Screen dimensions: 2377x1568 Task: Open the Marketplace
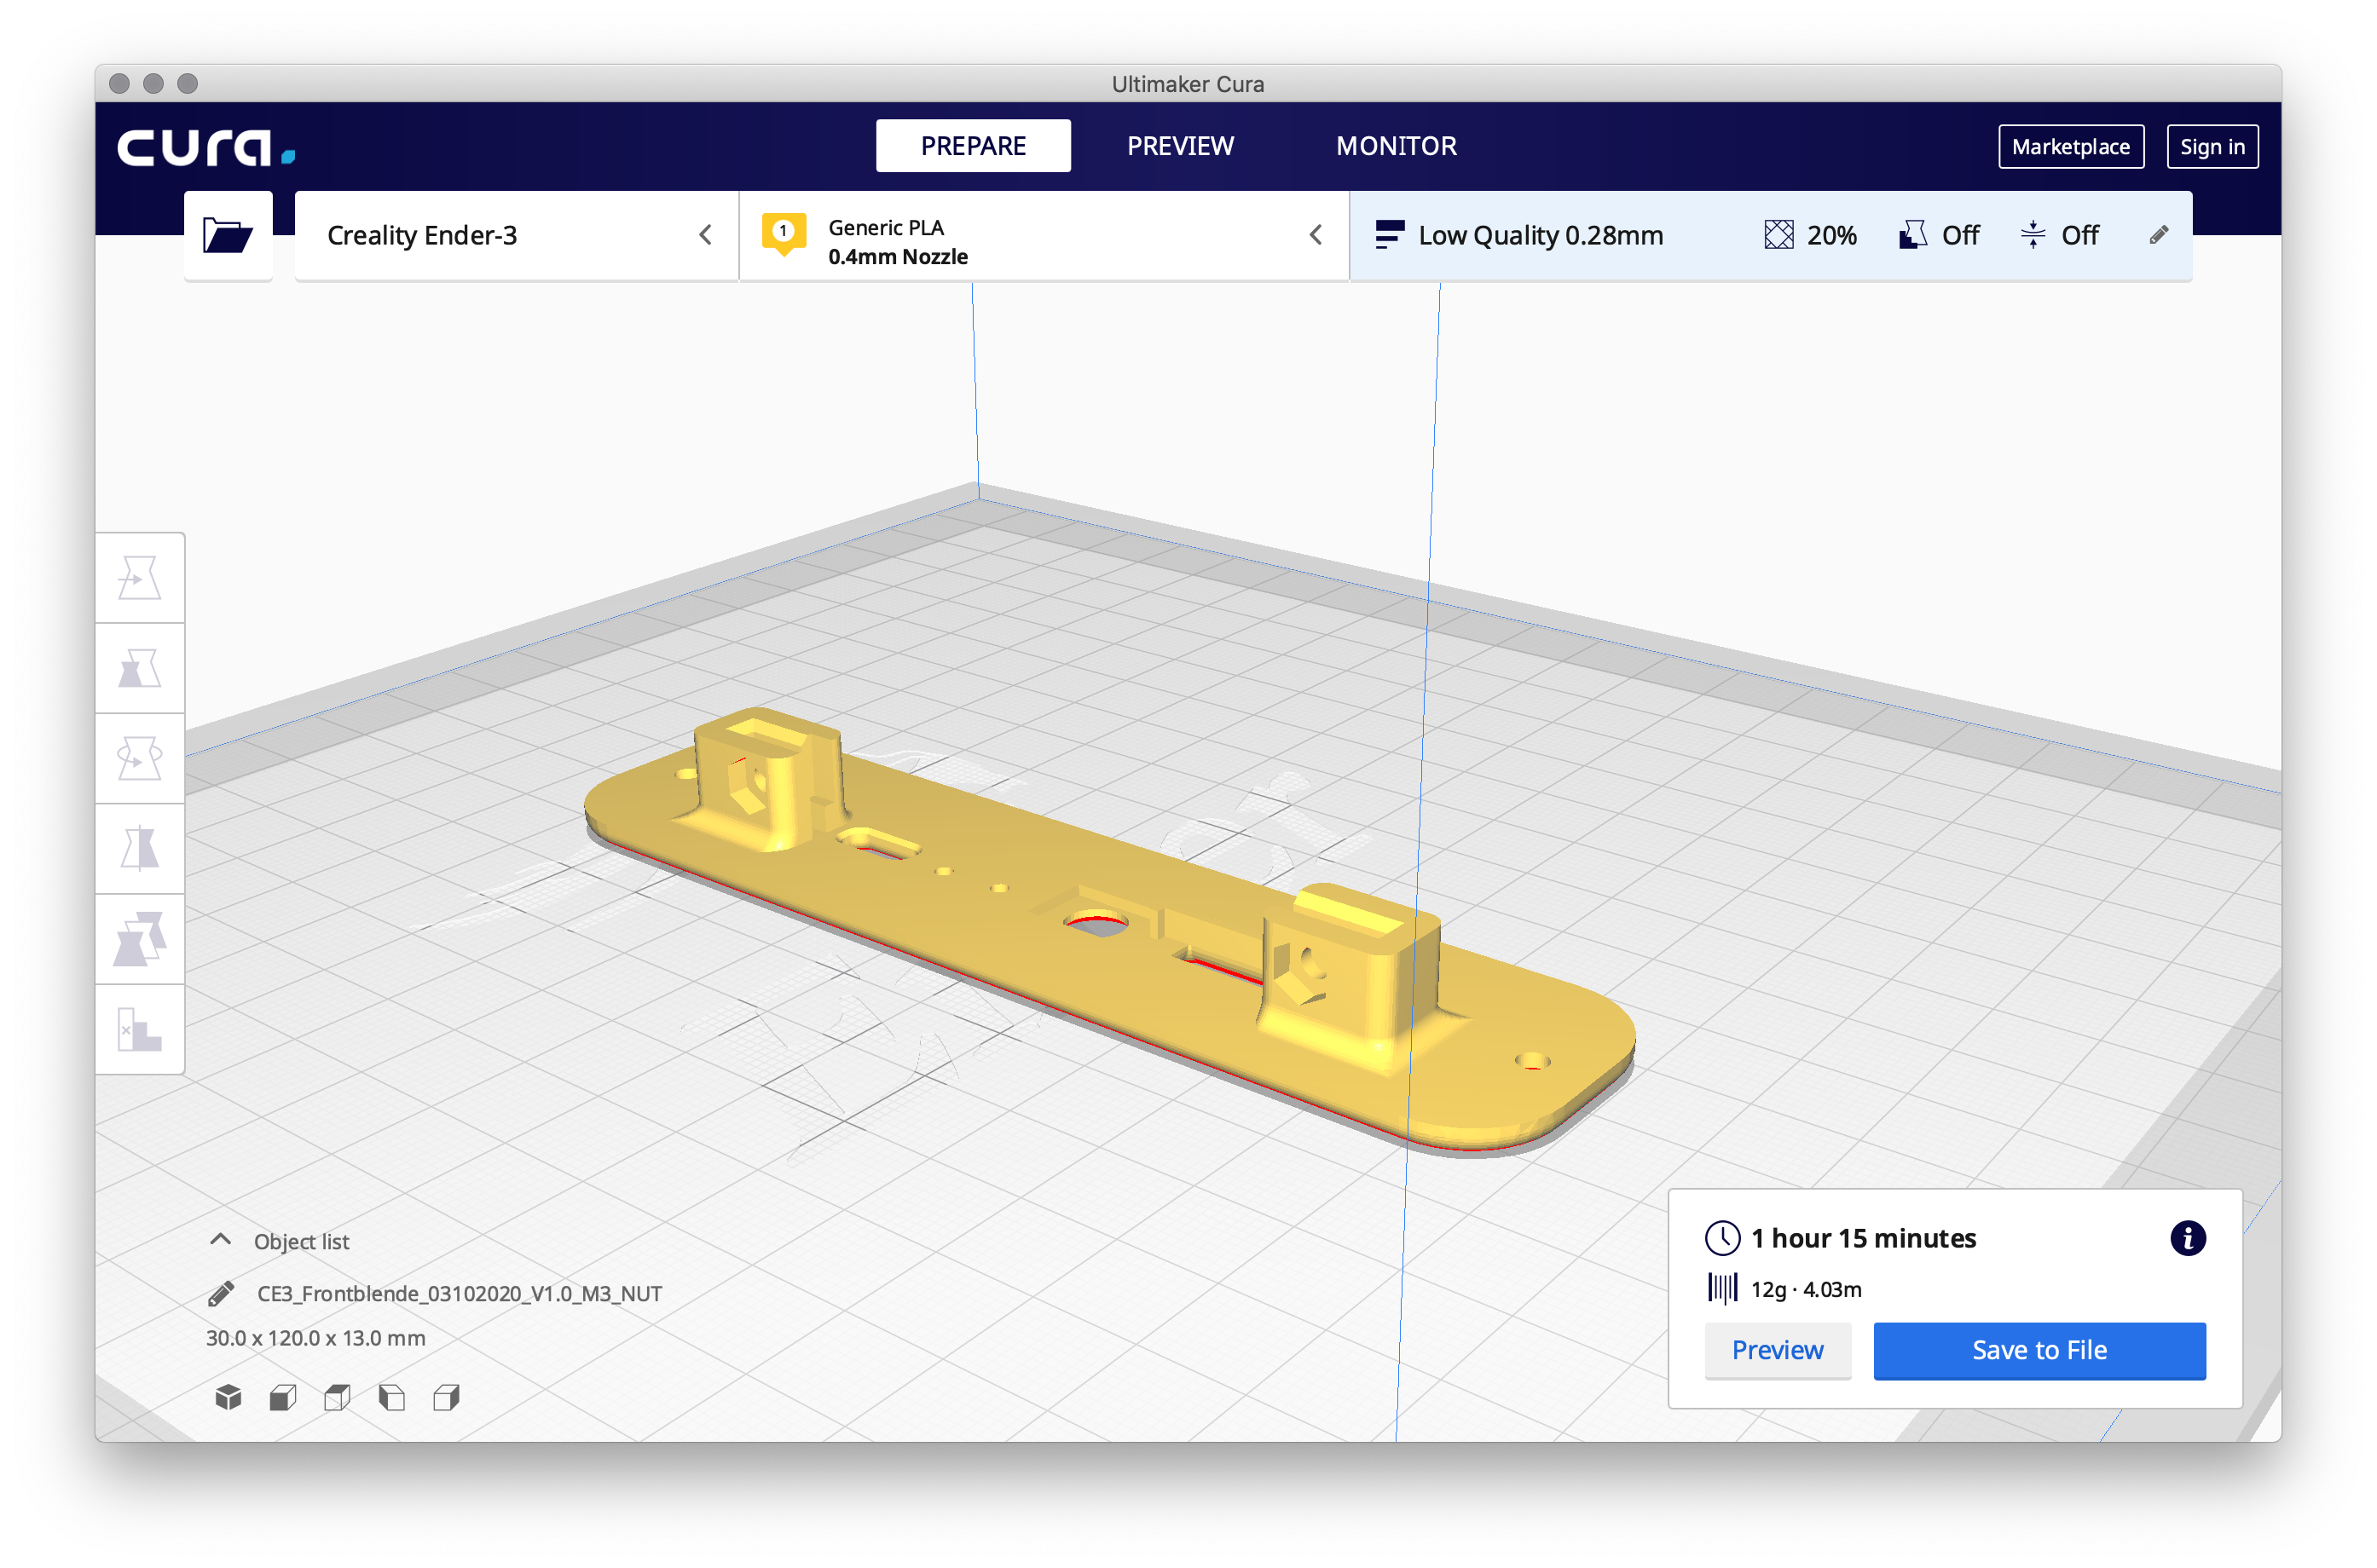pos(2070,147)
